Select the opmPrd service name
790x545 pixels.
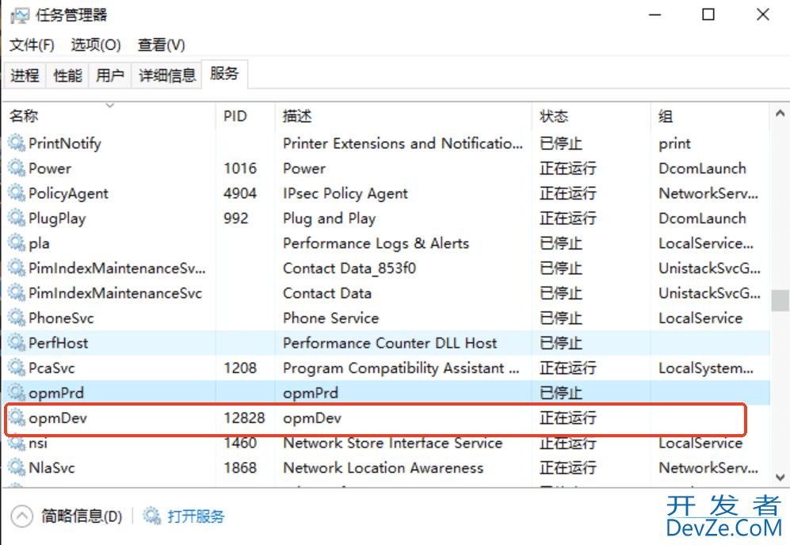[x=56, y=394]
